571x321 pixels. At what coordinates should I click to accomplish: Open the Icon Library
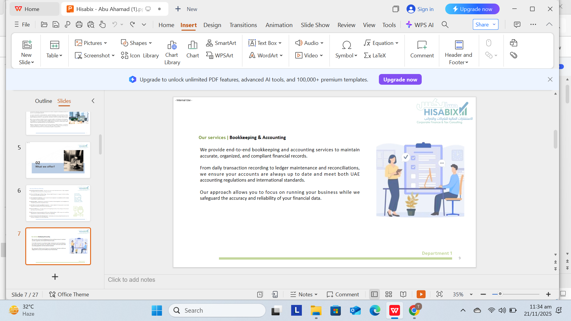(x=140, y=55)
